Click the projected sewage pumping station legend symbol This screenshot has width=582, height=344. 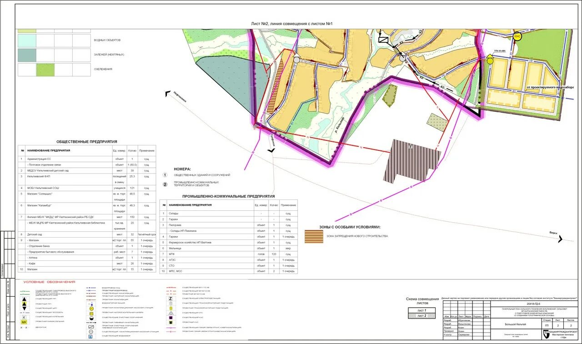point(91,308)
